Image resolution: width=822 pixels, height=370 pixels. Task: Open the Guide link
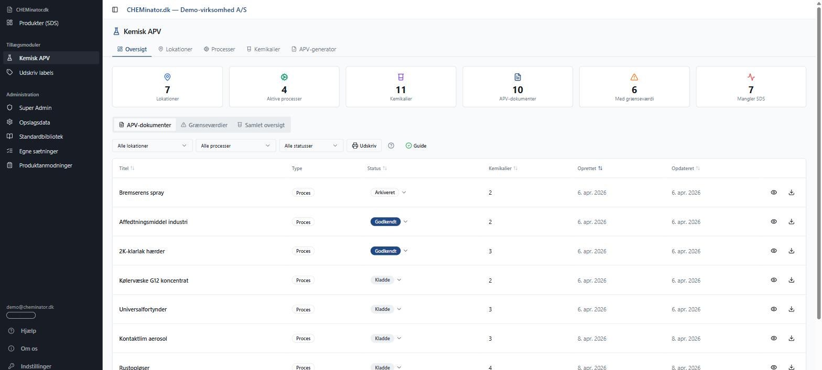[x=416, y=145]
